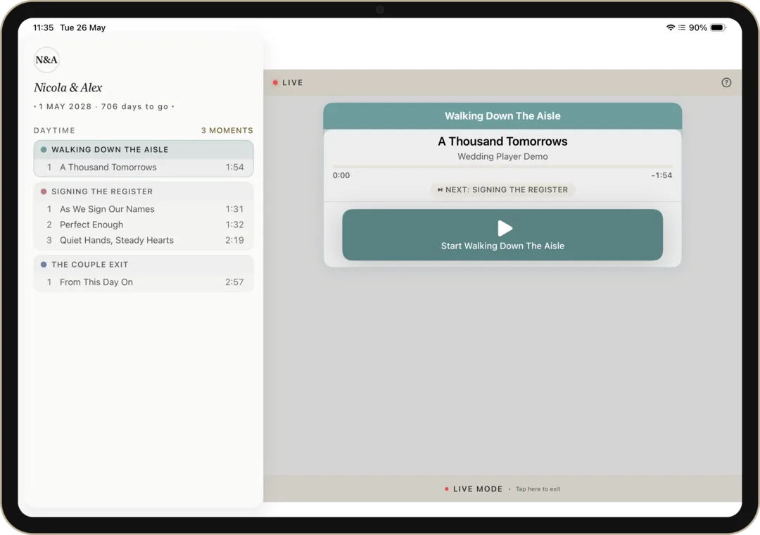760x535 pixels.
Task: Choose track As We Sign Our Names
Action: (144, 209)
